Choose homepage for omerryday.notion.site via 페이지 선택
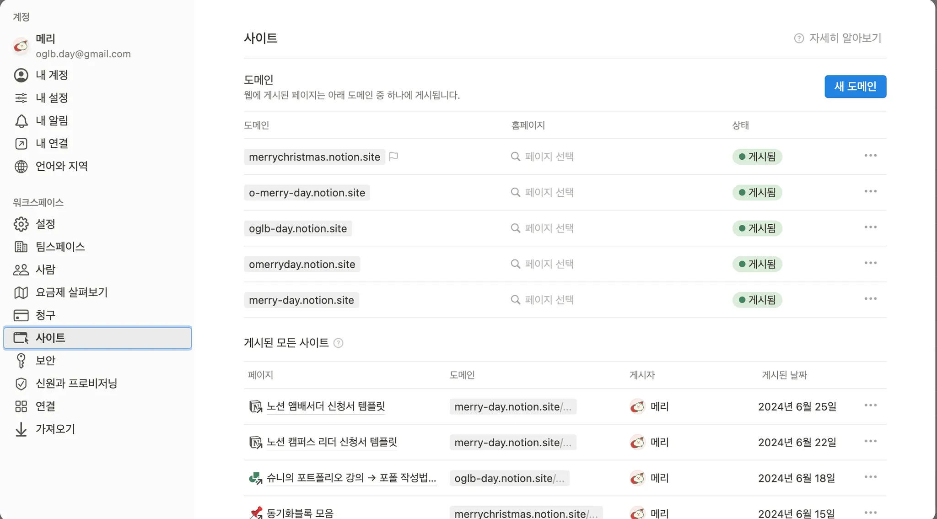 click(542, 264)
